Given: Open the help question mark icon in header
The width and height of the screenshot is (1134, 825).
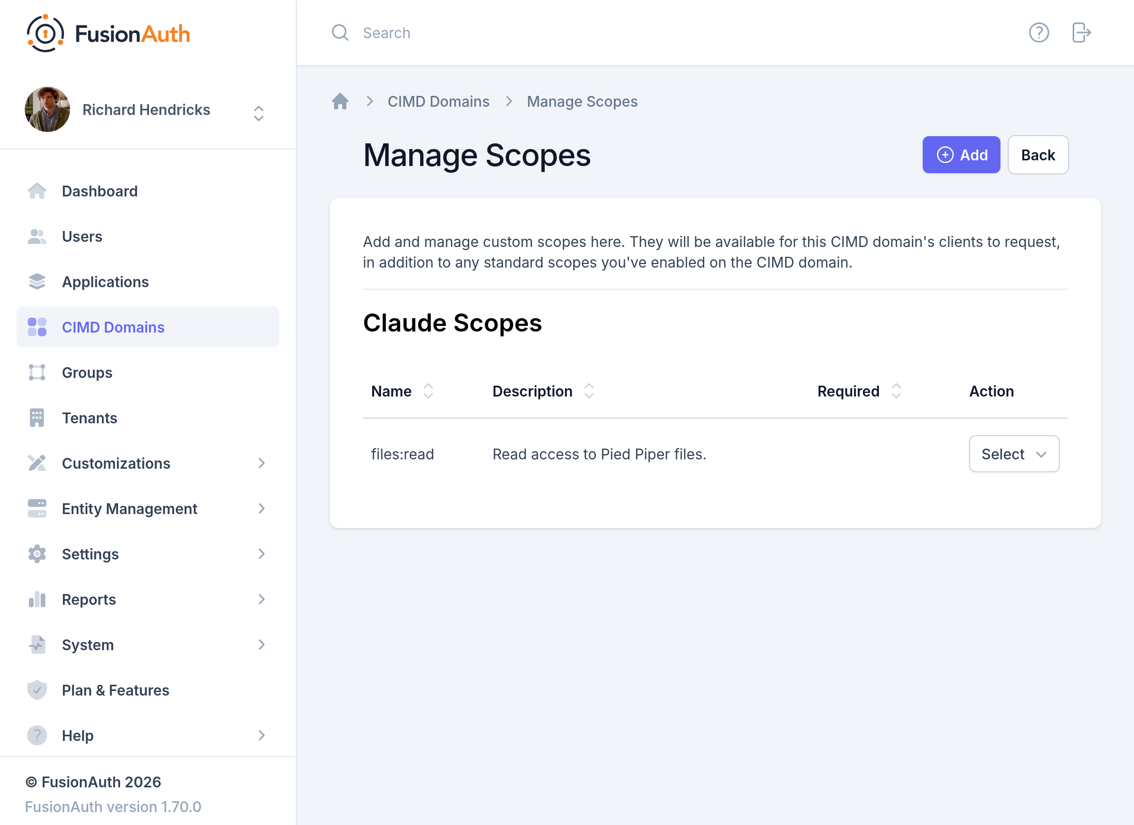Looking at the screenshot, I should coord(1039,33).
